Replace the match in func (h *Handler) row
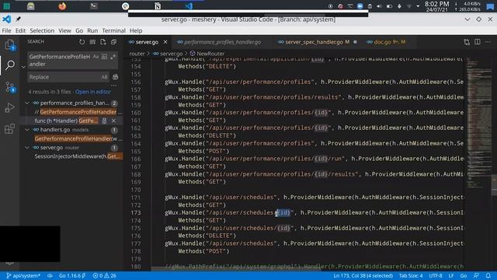Image resolution: width=497 pixels, height=280 pixels. click(x=104, y=121)
